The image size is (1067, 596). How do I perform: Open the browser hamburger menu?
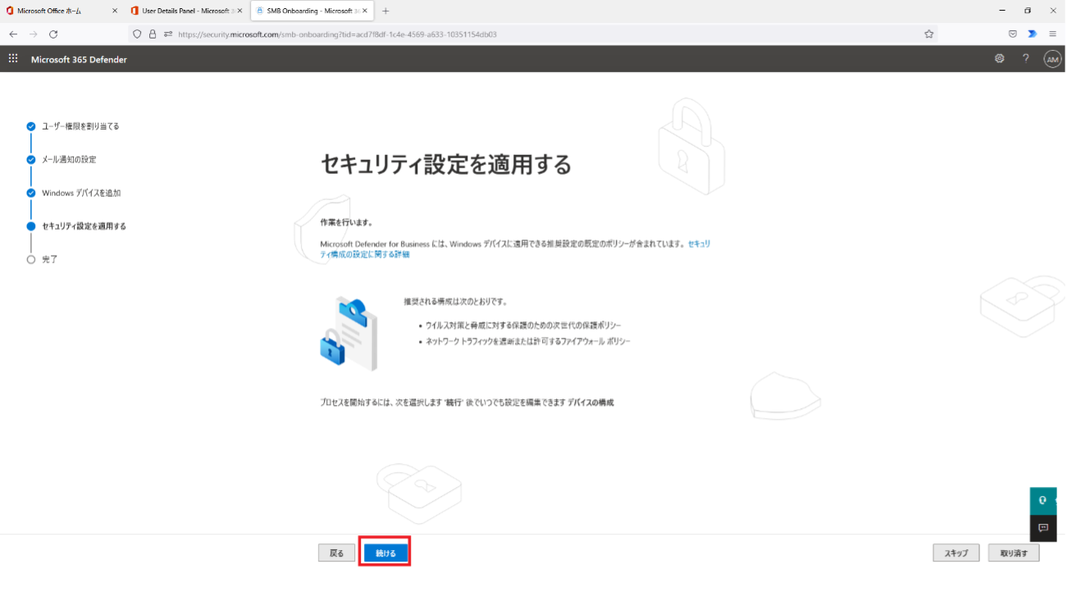(1052, 34)
